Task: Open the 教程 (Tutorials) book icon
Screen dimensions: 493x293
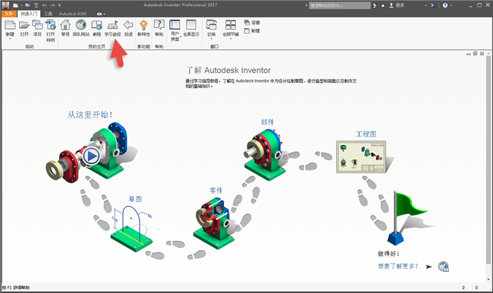Action: coord(96,25)
